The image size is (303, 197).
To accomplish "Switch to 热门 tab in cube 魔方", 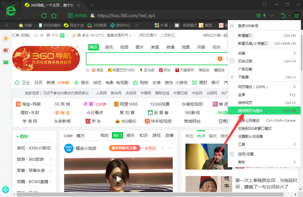I will [x=117, y=136].
